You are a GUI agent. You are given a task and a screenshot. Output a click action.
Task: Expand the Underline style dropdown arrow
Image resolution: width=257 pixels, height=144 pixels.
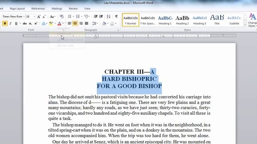tap(20, 24)
